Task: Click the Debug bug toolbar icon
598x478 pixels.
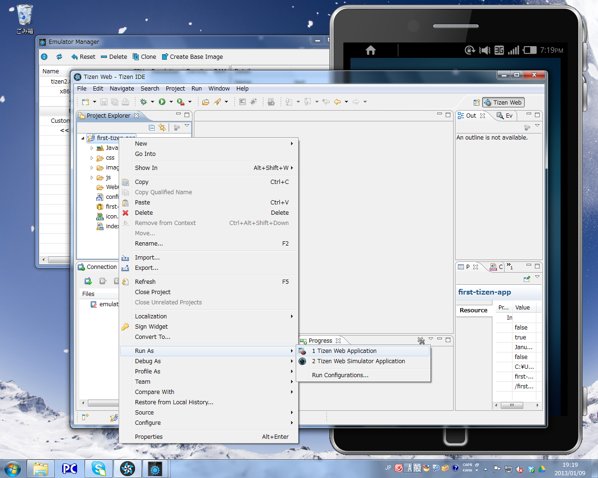Action: point(143,102)
